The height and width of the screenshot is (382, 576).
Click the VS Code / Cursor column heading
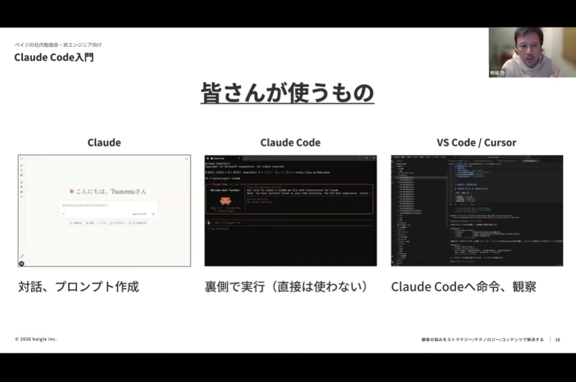pos(476,142)
